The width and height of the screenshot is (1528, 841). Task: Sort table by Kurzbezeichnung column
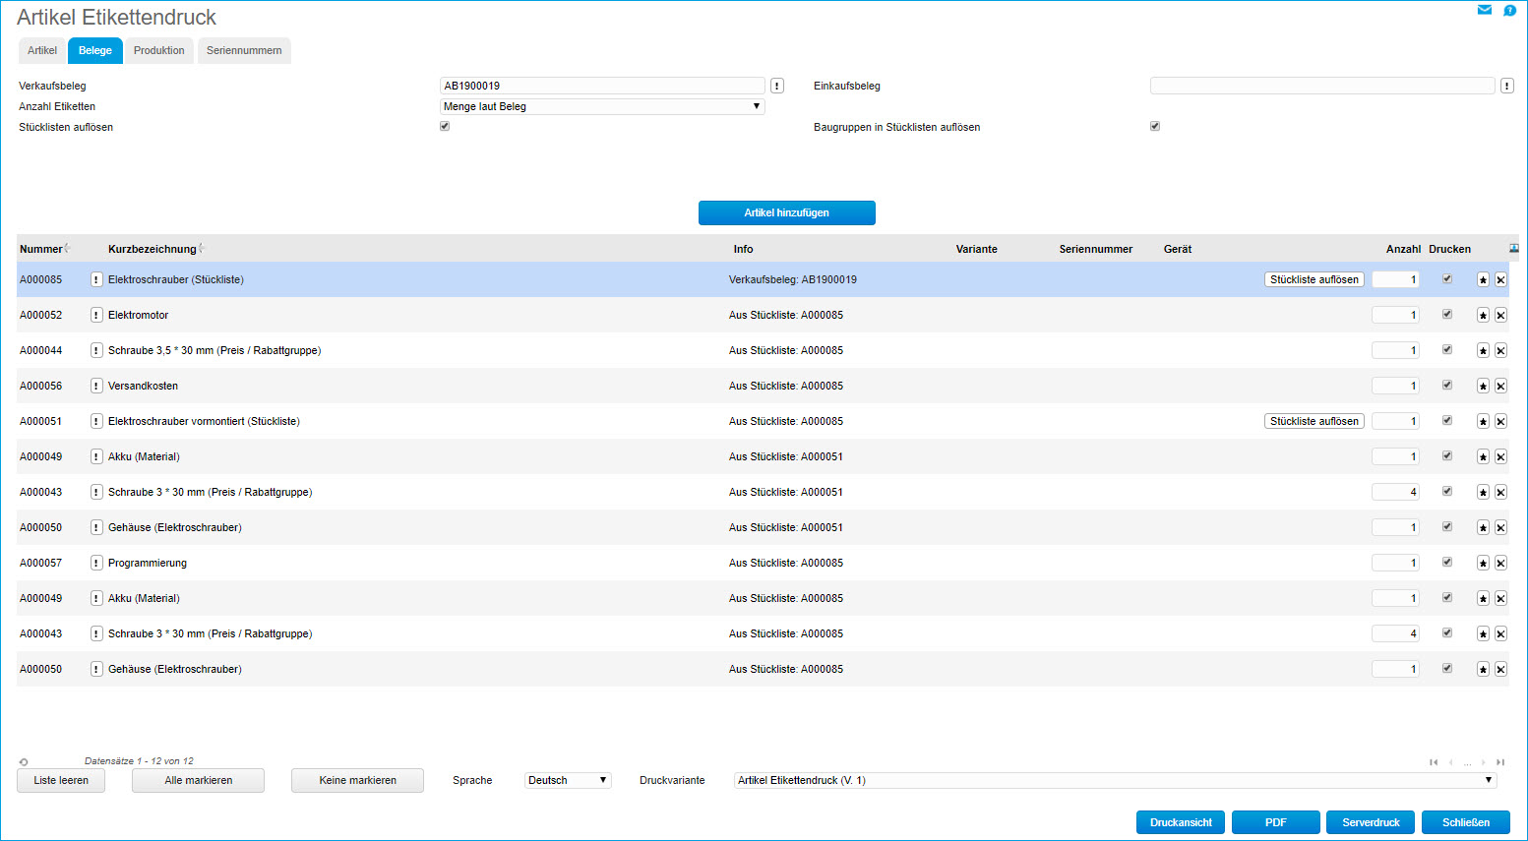[x=153, y=249]
